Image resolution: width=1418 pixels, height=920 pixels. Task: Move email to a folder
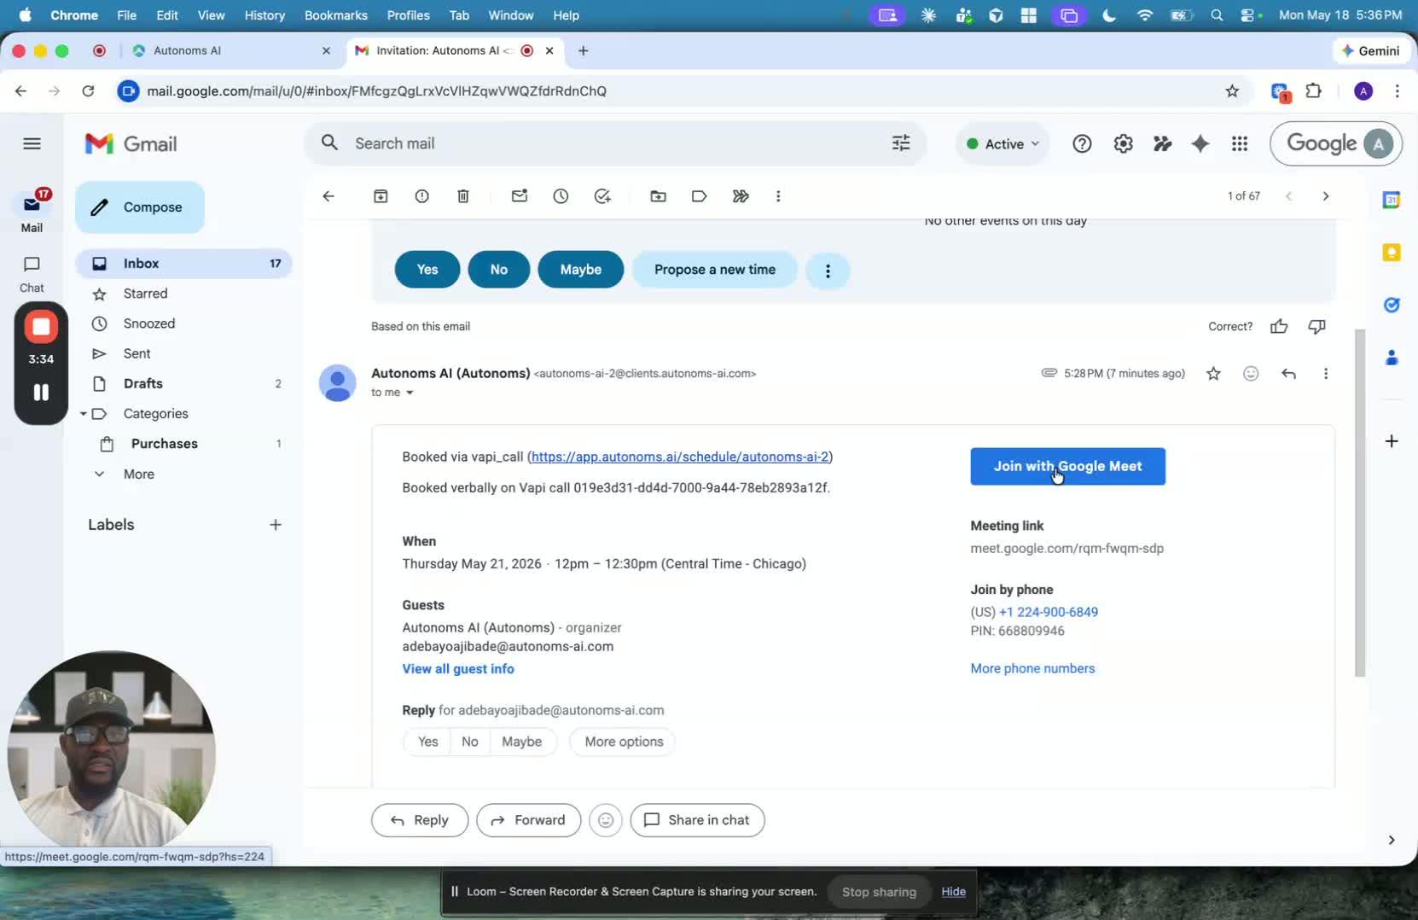tap(658, 196)
